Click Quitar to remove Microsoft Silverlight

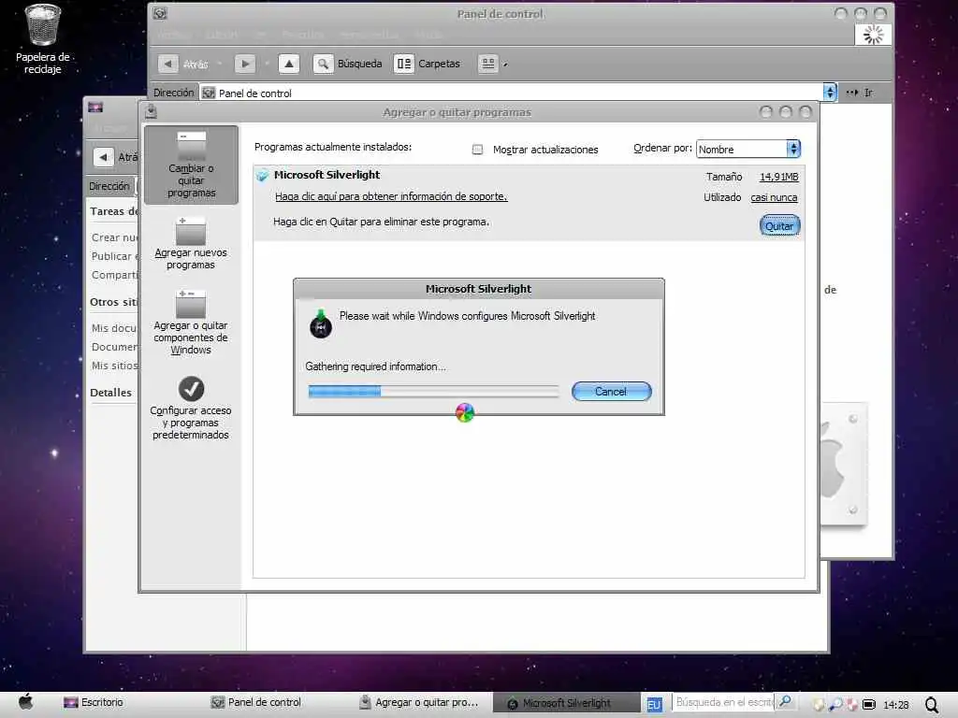779,226
